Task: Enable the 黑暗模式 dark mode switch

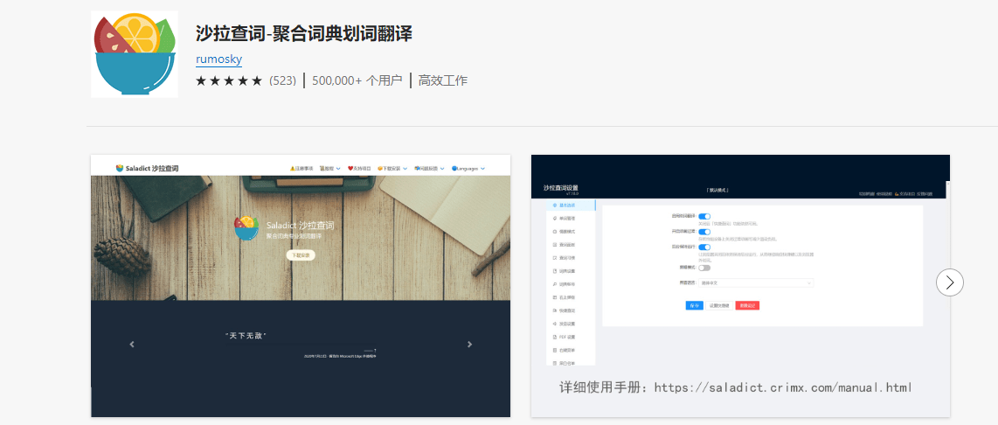Action: tap(704, 268)
